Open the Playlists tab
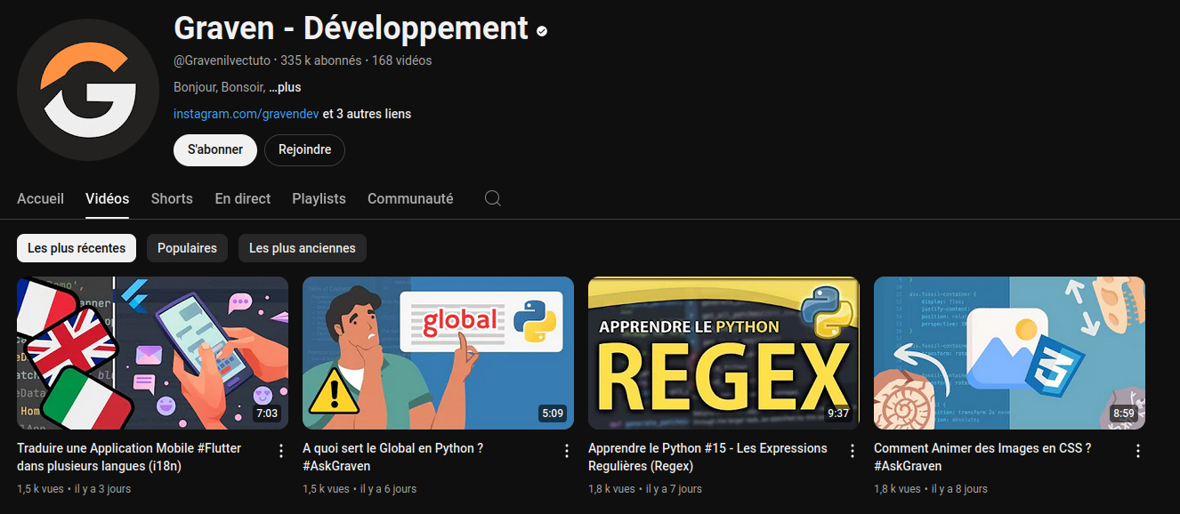This screenshot has height=514, width=1180. click(319, 198)
